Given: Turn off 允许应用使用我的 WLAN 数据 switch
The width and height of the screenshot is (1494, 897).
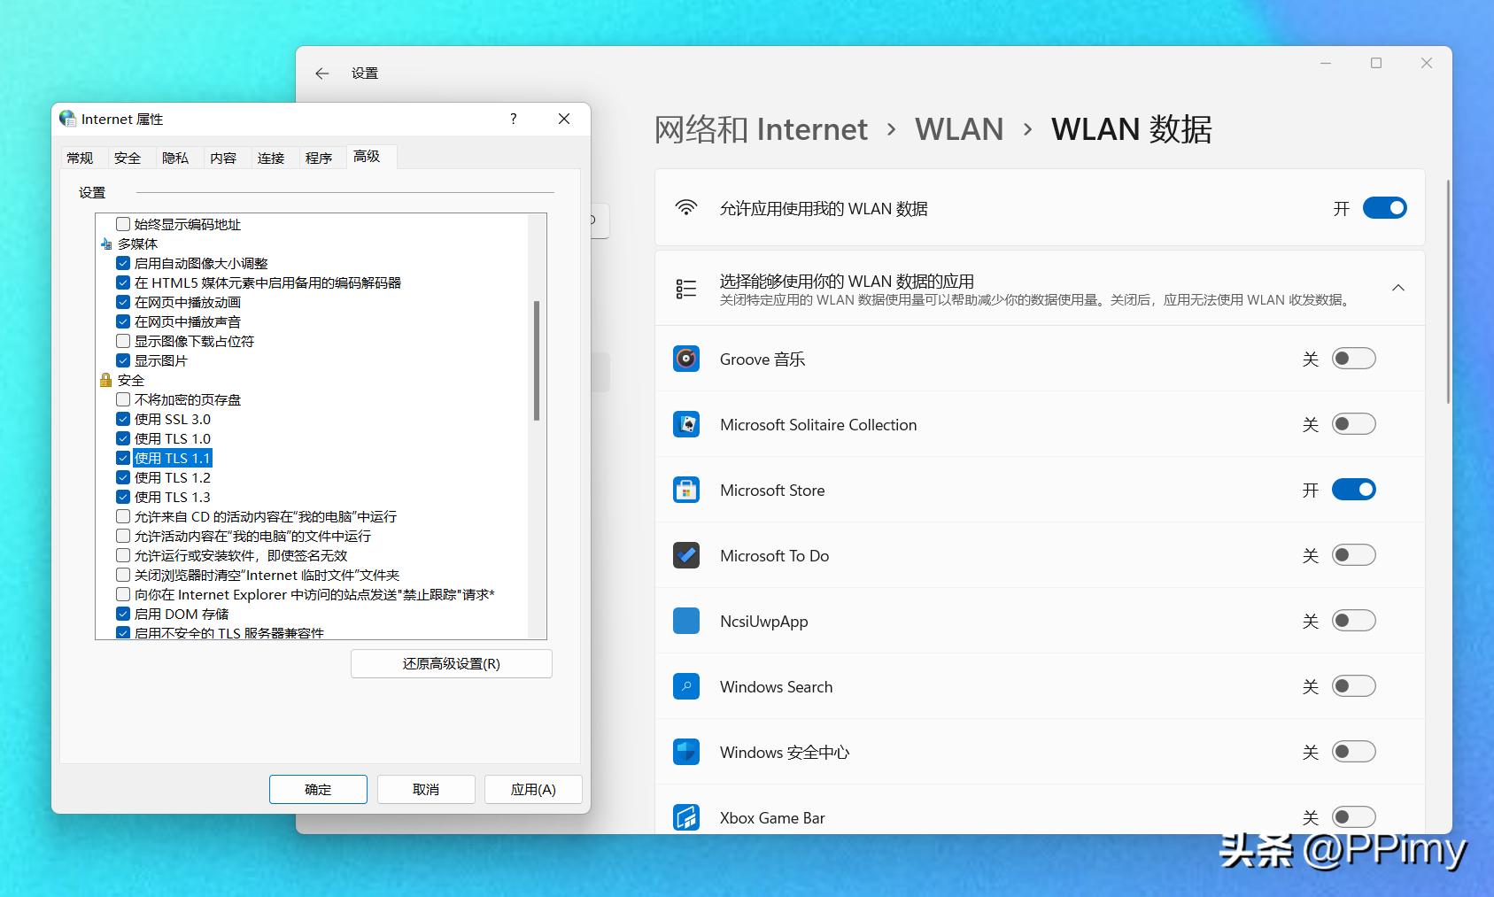Looking at the screenshot, I should coord(1384,208).
